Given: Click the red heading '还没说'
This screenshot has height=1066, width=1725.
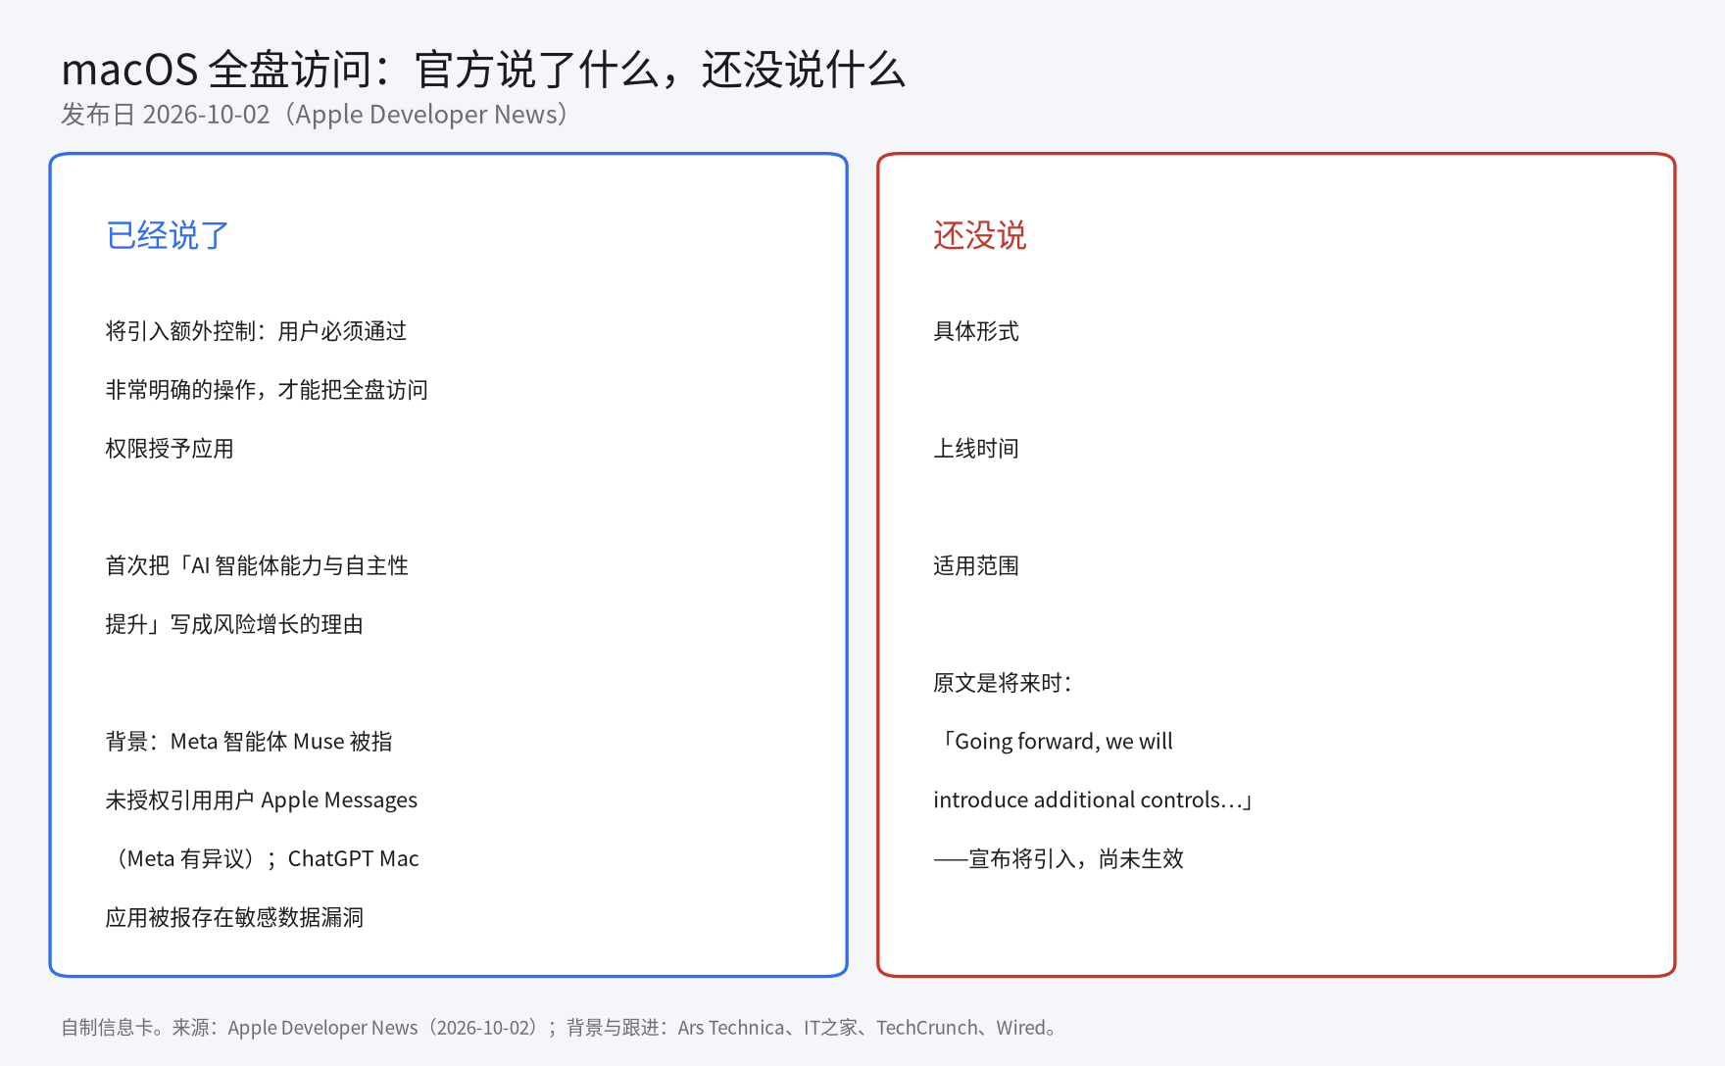Looking at the screenshot, I should pyautogui.click(x=979, y=235).
